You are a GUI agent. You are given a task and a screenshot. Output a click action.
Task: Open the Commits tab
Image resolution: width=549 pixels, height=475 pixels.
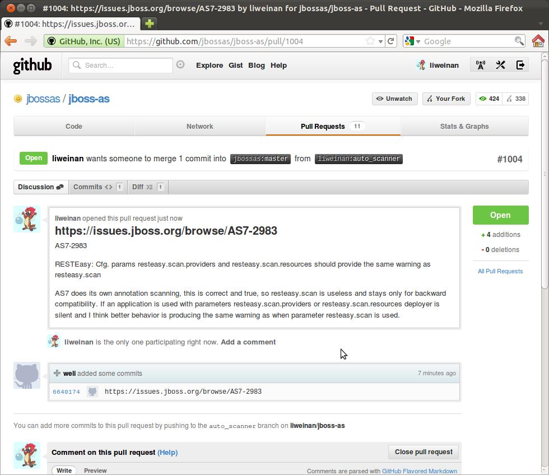pos(98,187)
